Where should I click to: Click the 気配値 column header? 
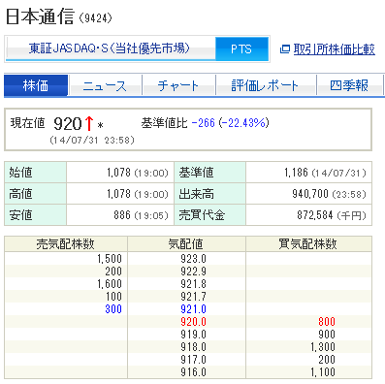(x=185, y=244)
